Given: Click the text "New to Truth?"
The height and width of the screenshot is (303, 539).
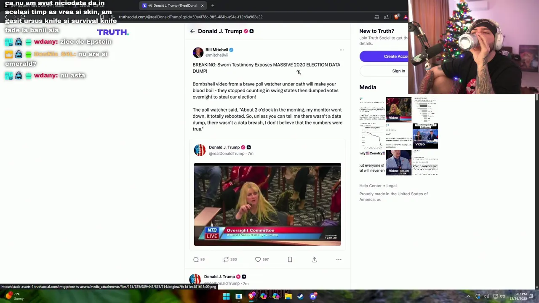Looking at the screenshot, I should coord(376,31).
